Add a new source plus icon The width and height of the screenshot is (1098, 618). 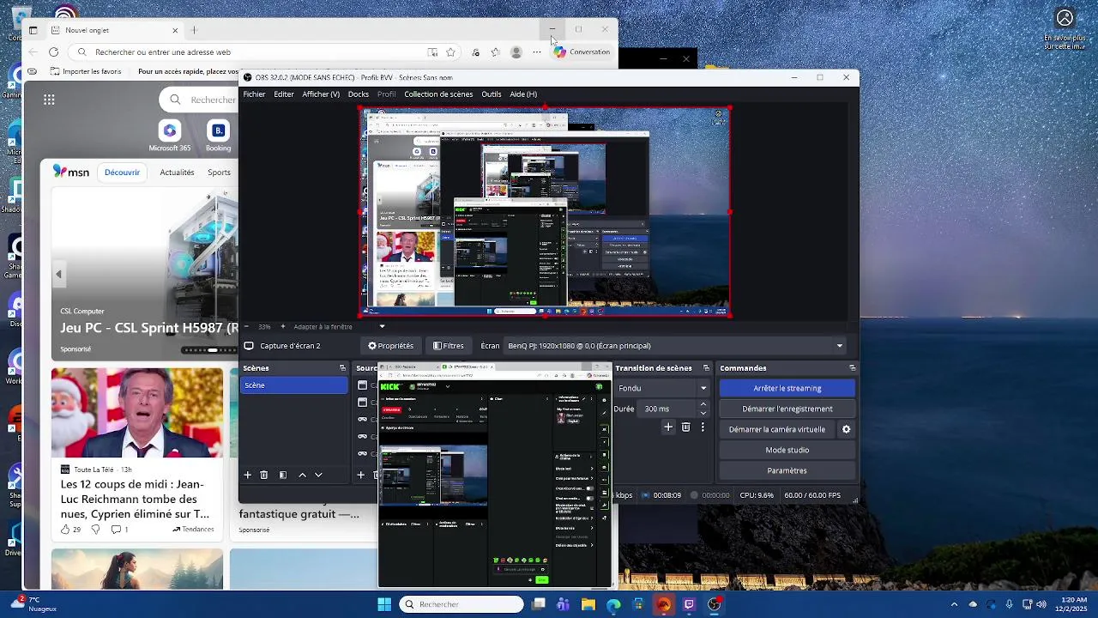click(361, 475)
